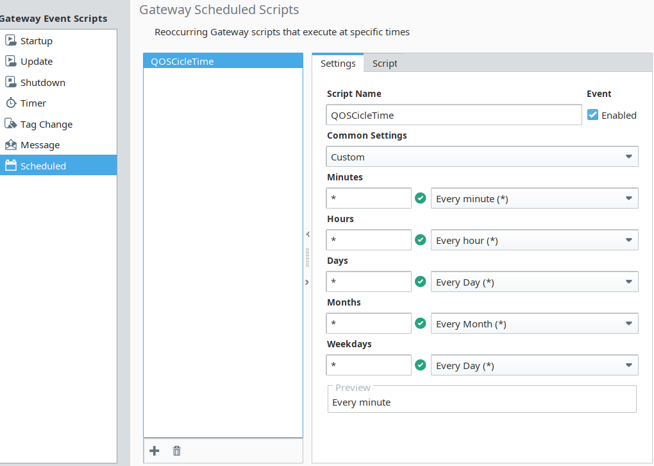This screenshot has width=654, height=466.
Task: Click the Minutes cron input field
Action: (369, 198)
